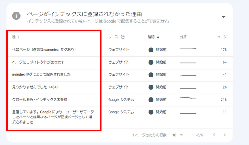This screenshot has width=249, height=145.
Task: Click page count 64
Action: pyautogui.click(x=224, y=62)
